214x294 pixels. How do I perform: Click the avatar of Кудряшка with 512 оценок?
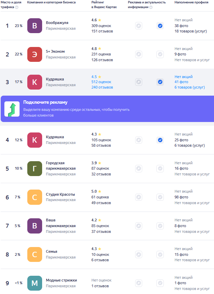click(x=35, y=82)
